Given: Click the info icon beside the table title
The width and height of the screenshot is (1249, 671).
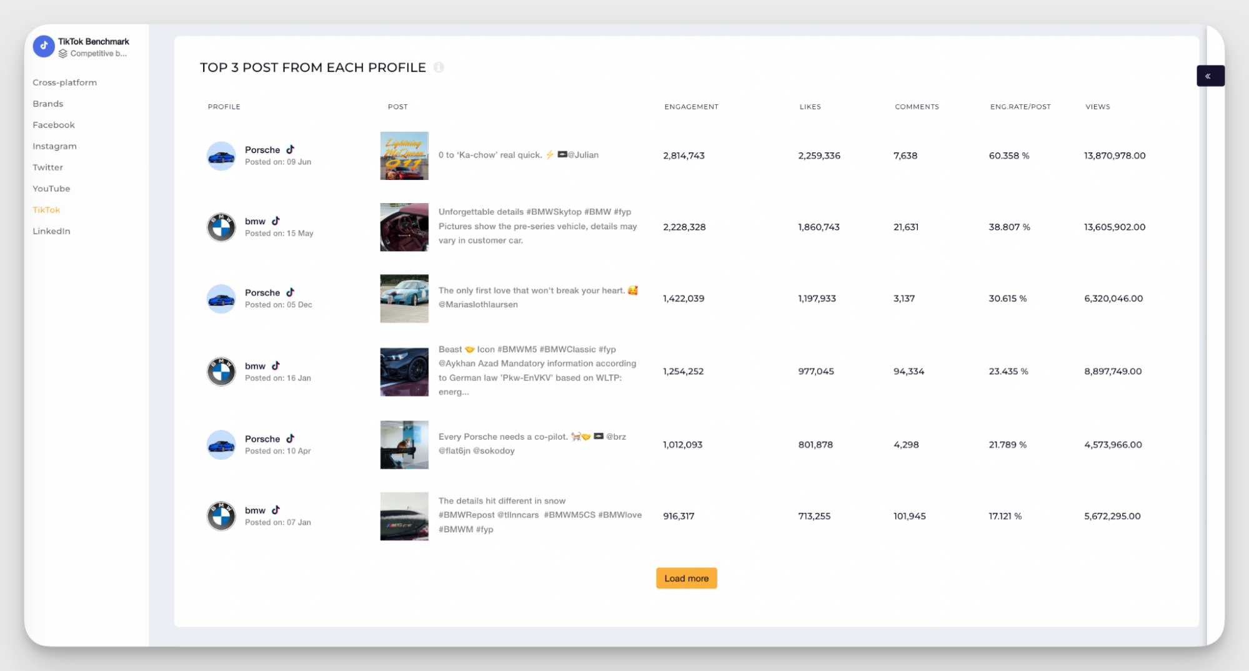Looking at the screenshot, I should (x=439, y=67).
